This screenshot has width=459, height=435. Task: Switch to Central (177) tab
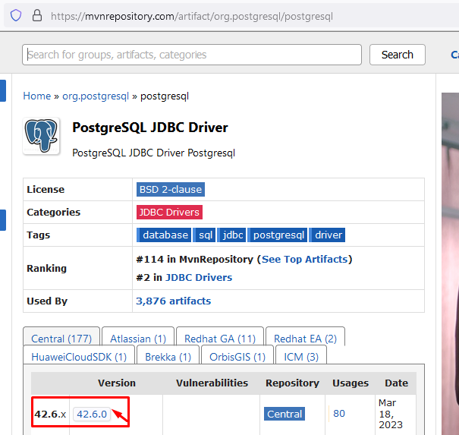(61, 339)
